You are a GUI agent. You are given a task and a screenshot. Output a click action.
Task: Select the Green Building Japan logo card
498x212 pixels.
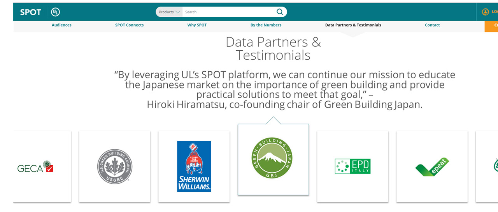click(x=274, y=159)
